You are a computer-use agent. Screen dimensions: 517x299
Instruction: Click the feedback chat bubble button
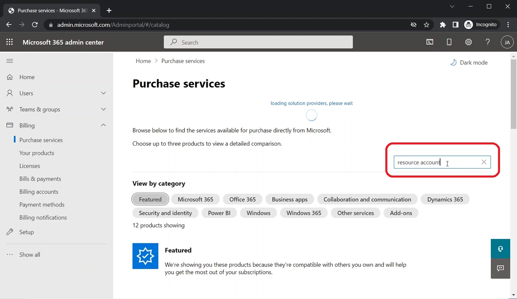pos(500,268)
